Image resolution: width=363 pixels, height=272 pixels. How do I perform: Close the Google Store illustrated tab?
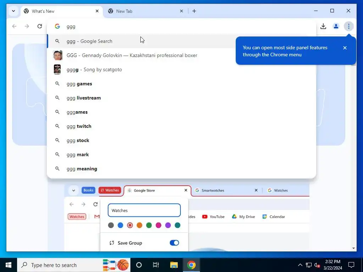tap(186, 190)
